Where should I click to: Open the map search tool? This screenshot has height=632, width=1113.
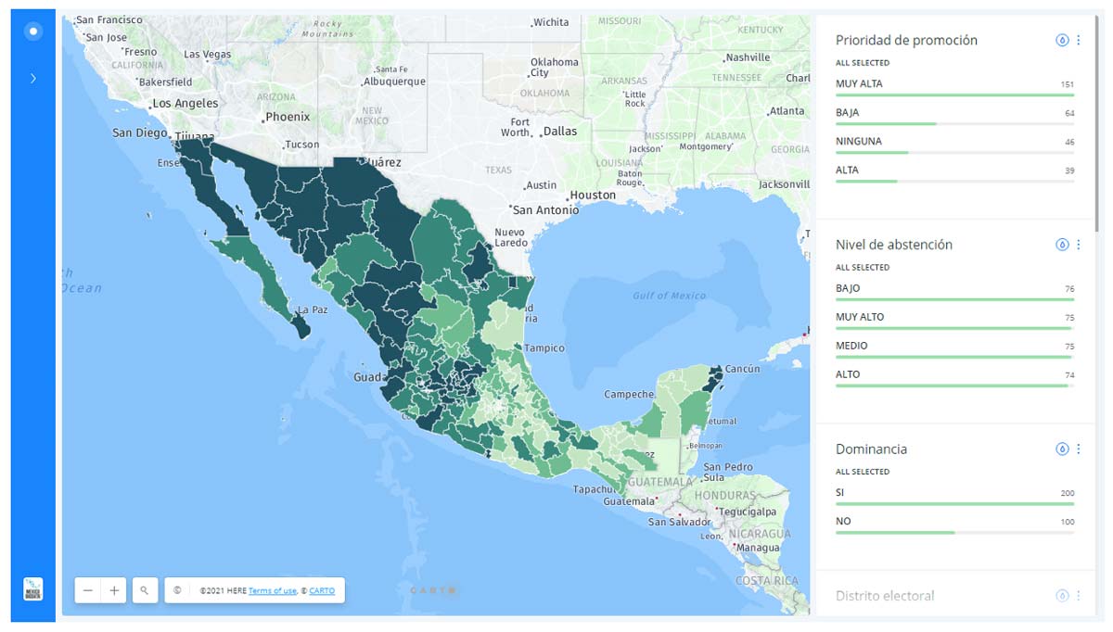click(x=144, y=590)
